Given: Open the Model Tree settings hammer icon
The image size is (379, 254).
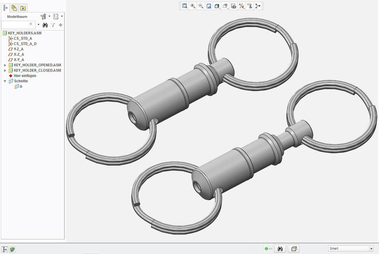Looking at the screenshot, I should [x=43, y=16].
